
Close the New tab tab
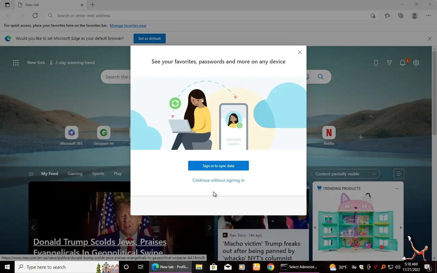[82, 5]
